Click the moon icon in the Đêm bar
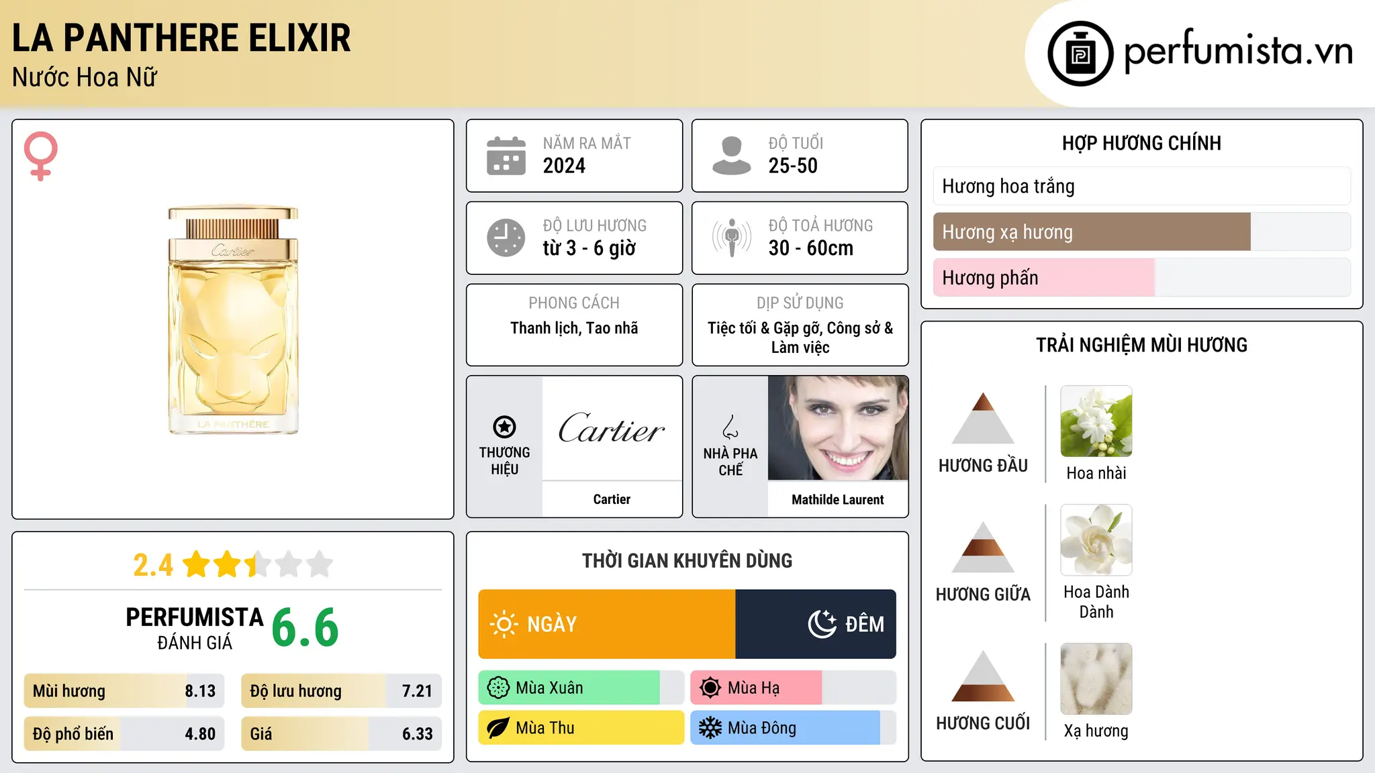This screenshot has height=773, width=1375. pos(822,624)
